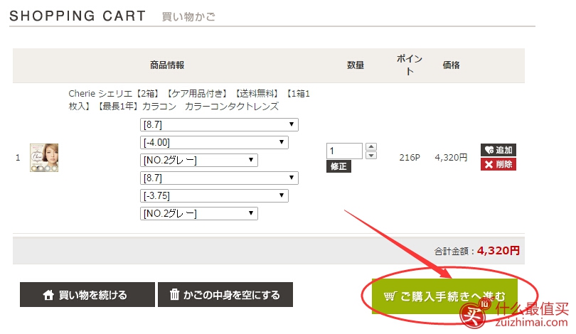This screenshot has height=334, width=576.
Task: Click the 商品情報 column header
Action: tap(167, 65)
